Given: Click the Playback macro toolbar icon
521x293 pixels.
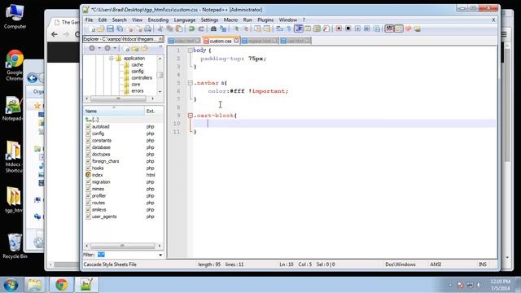Looking at the screenshot, I should (357, 29).
